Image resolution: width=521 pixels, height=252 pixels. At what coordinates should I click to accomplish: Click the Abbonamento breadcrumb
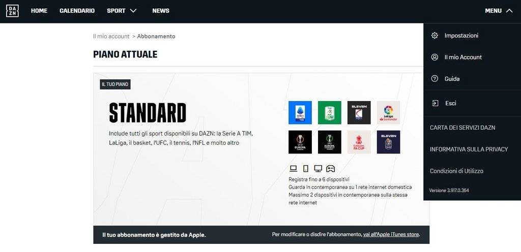pyautogui.click(x=156, y=37)
